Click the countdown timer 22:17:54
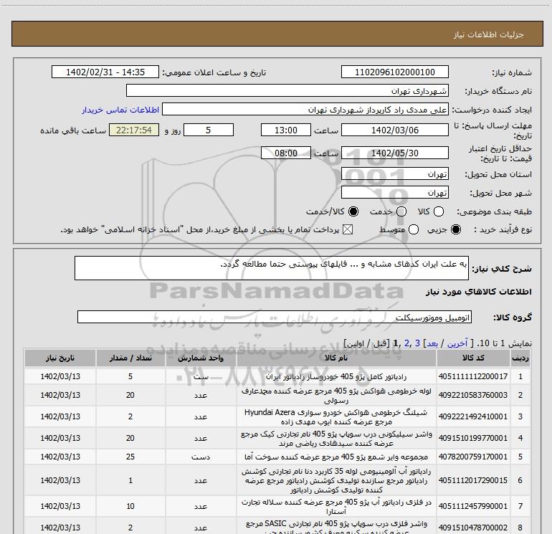This screenshot has height=534, width=552. tap(134, 130)
